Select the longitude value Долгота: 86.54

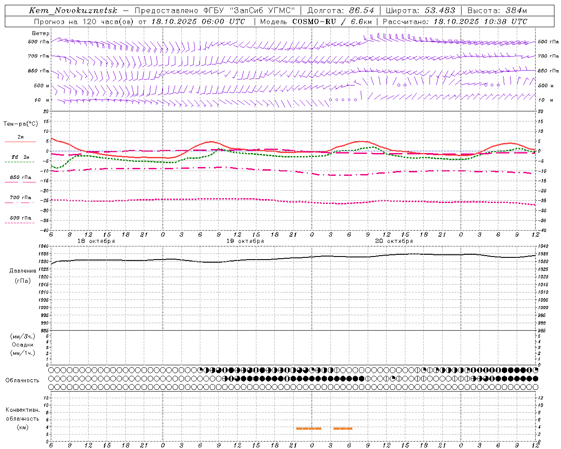point(341,11)
